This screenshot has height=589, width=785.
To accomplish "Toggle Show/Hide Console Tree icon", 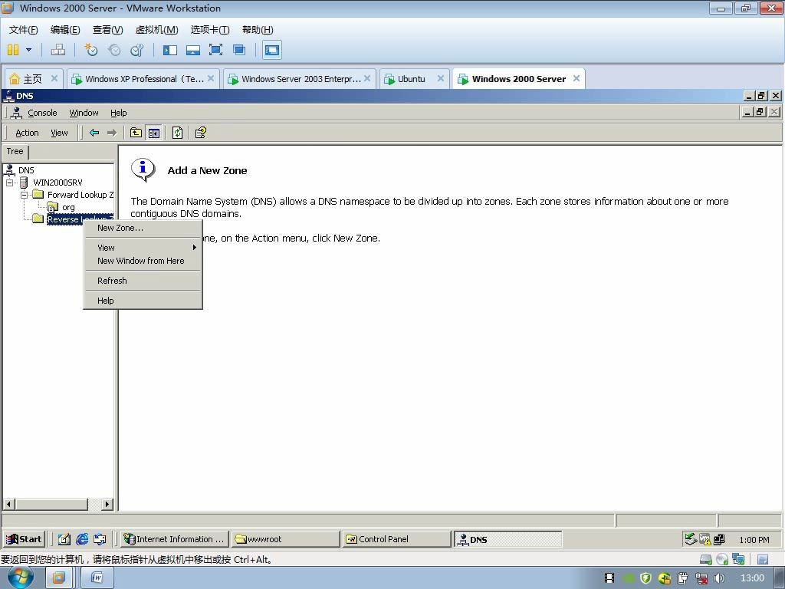I will pyautogui.click(x=153, y=133).
